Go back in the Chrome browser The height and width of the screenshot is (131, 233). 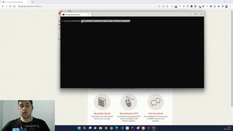click(x=3, y=7)
